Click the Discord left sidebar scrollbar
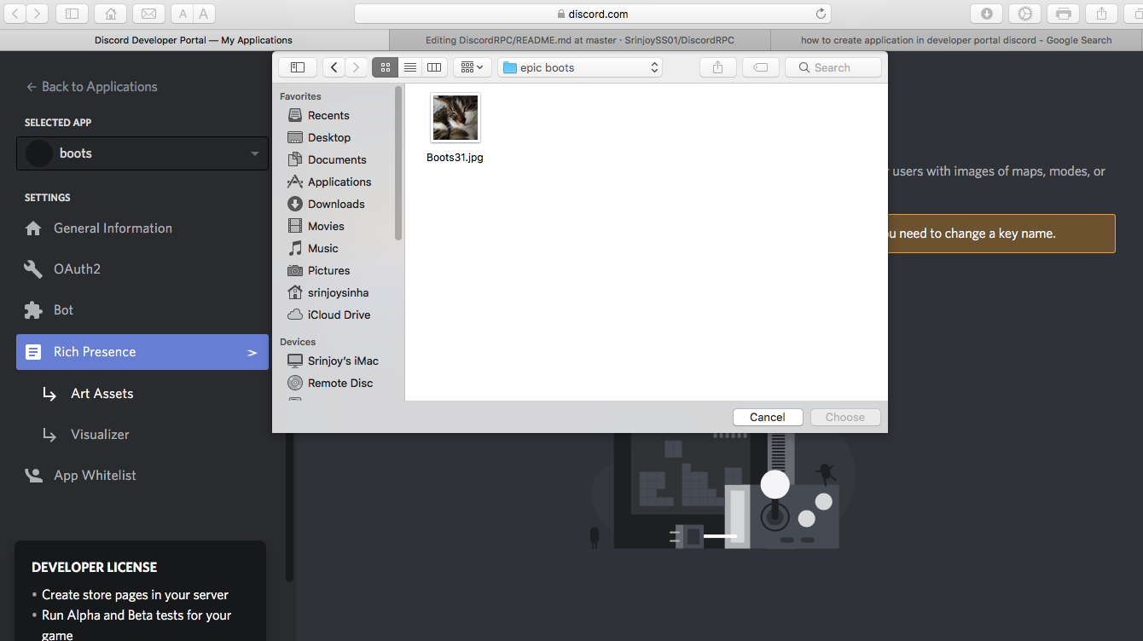 (x=289, y=507)
